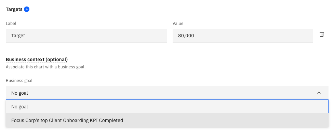
Task: Choose the highlighted No goal list option
Action: (167, 107)
